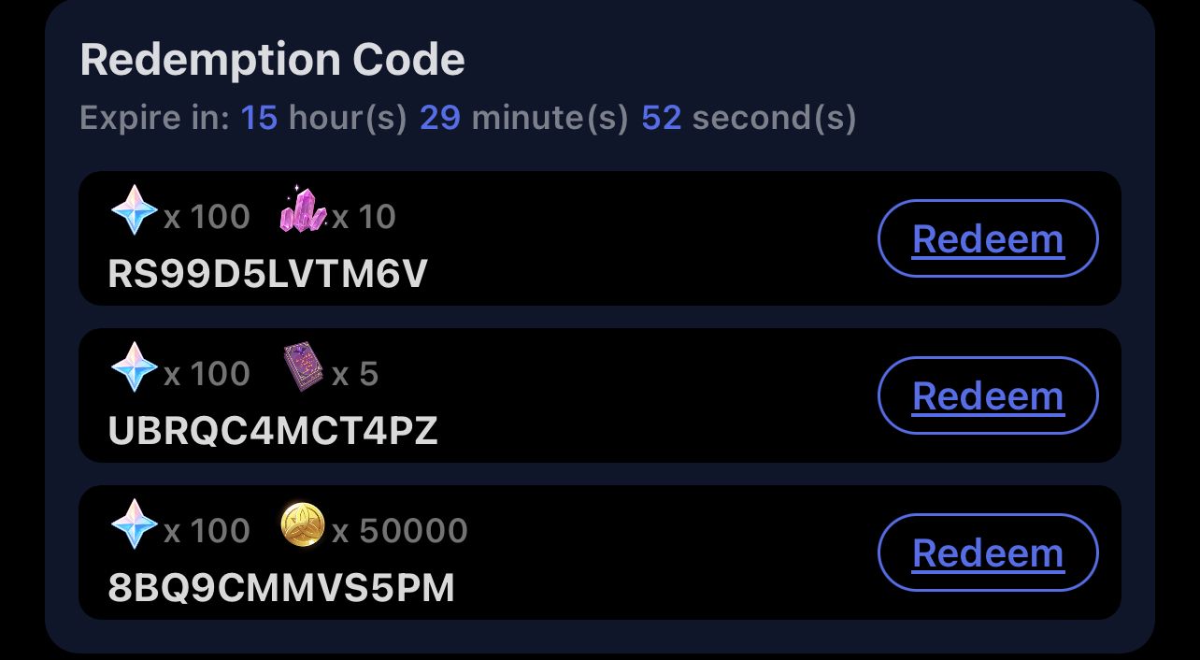Click the x 100 Primogem label on top row
This screenshot has width=1200, height=660.
pyautogui.click(x=207, y=216)
